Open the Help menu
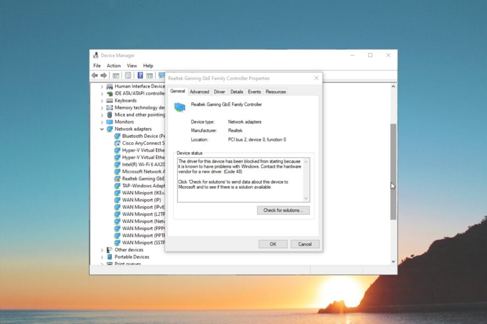Screen dimensions: 487x324 [148, 66]
